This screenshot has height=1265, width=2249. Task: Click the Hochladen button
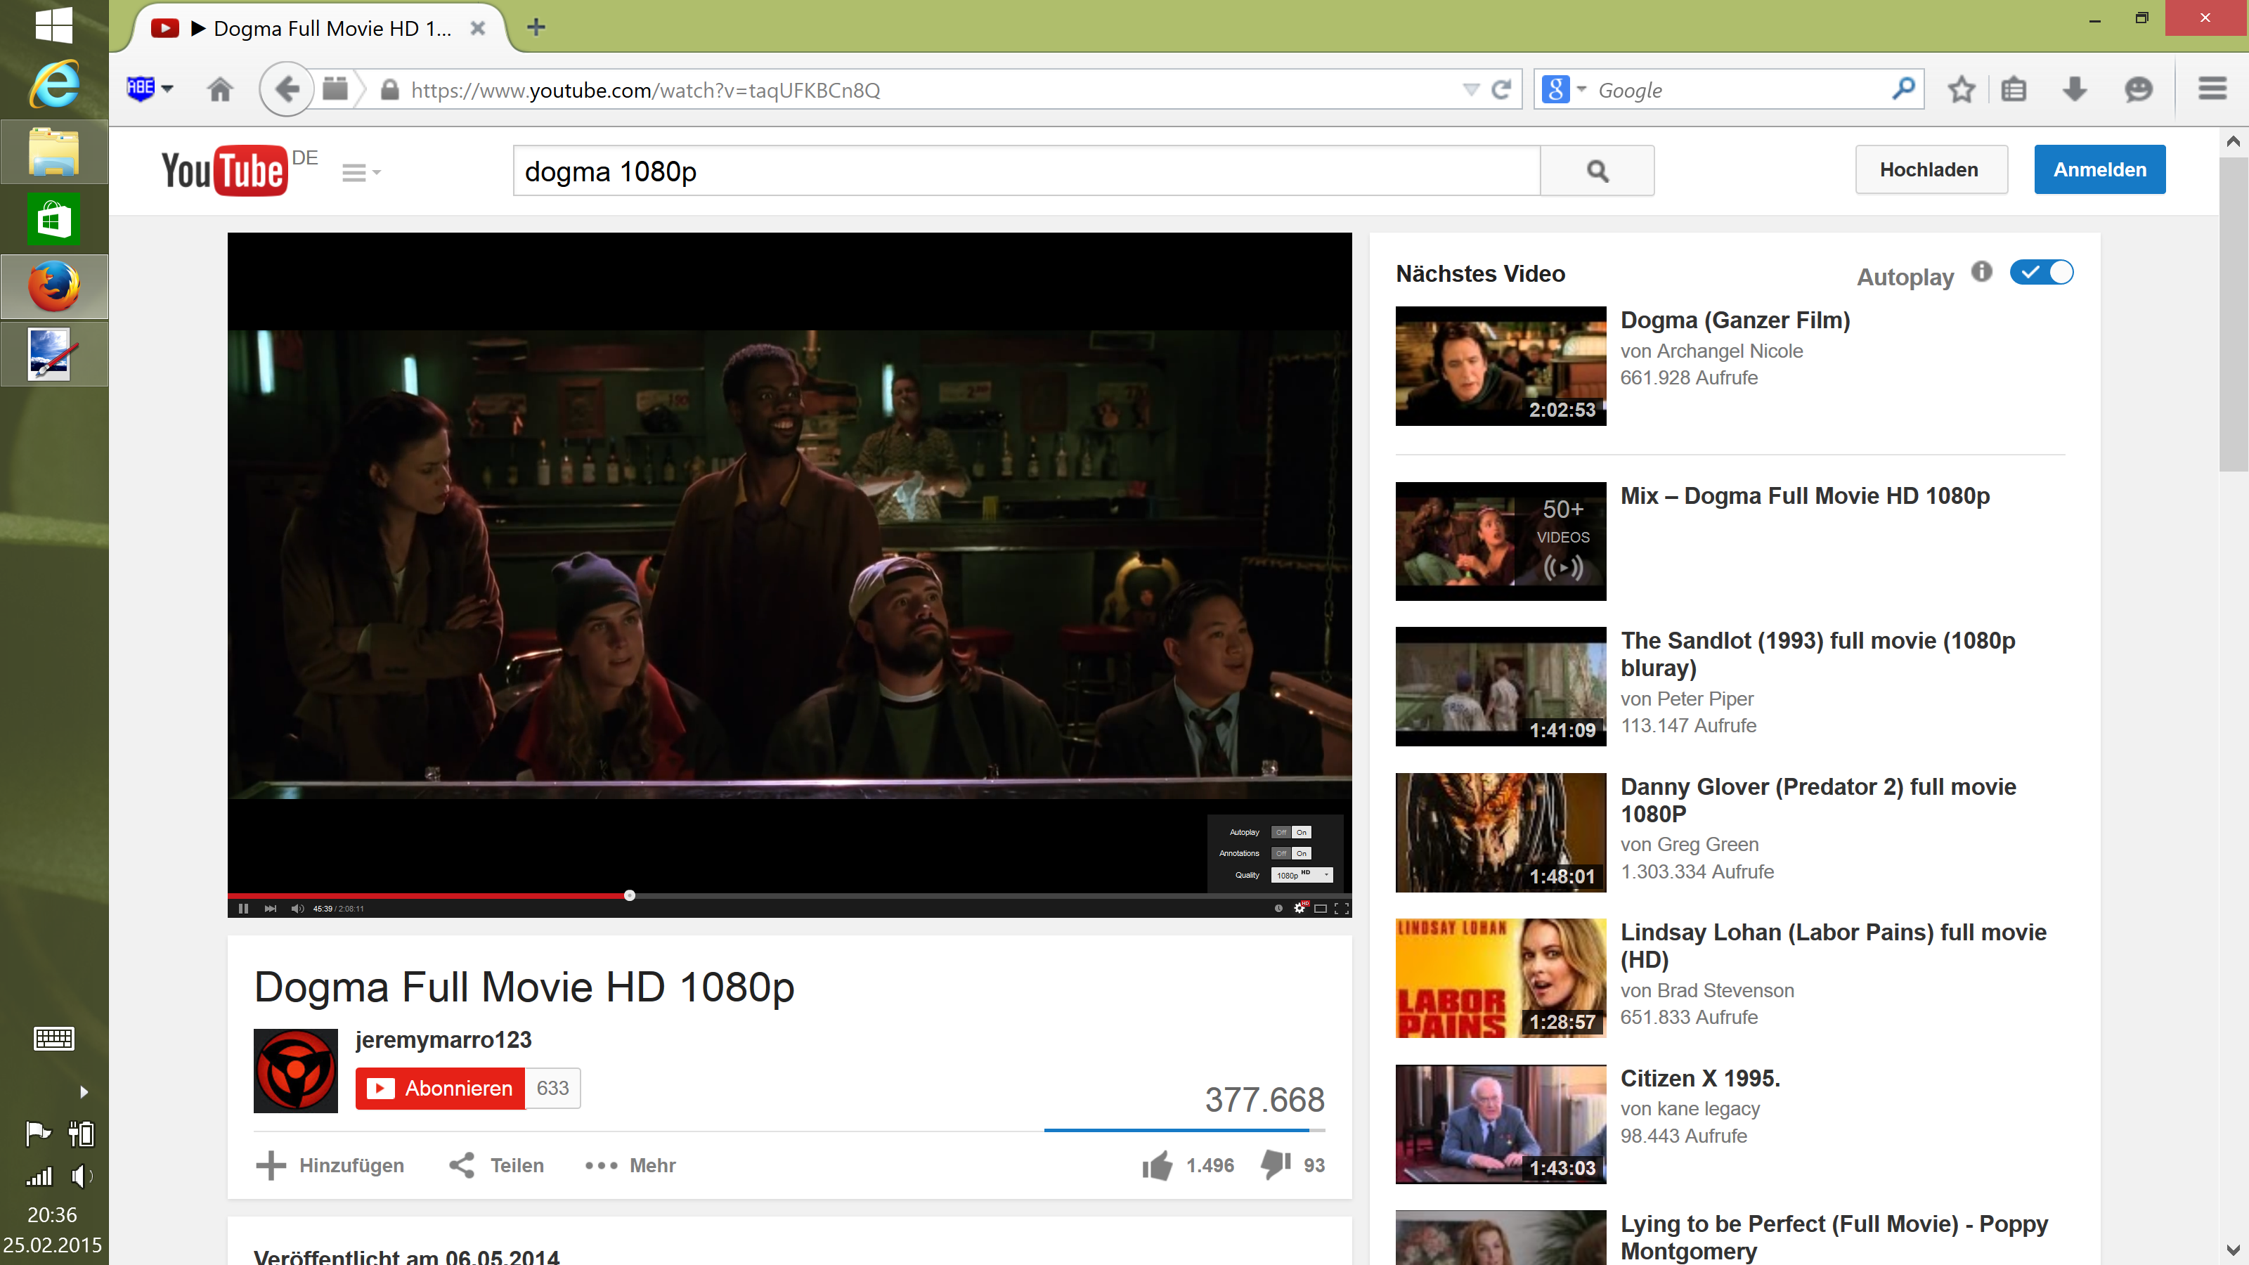(x=1931, y=169)
